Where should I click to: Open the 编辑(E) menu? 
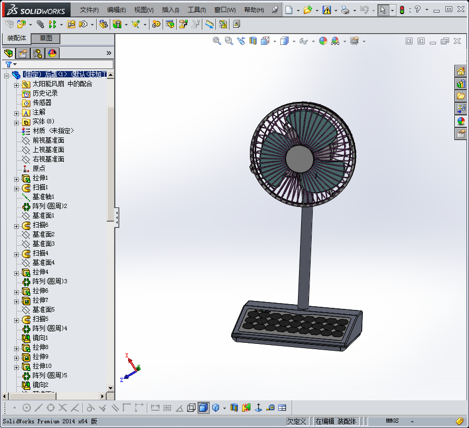pos(117,10)
